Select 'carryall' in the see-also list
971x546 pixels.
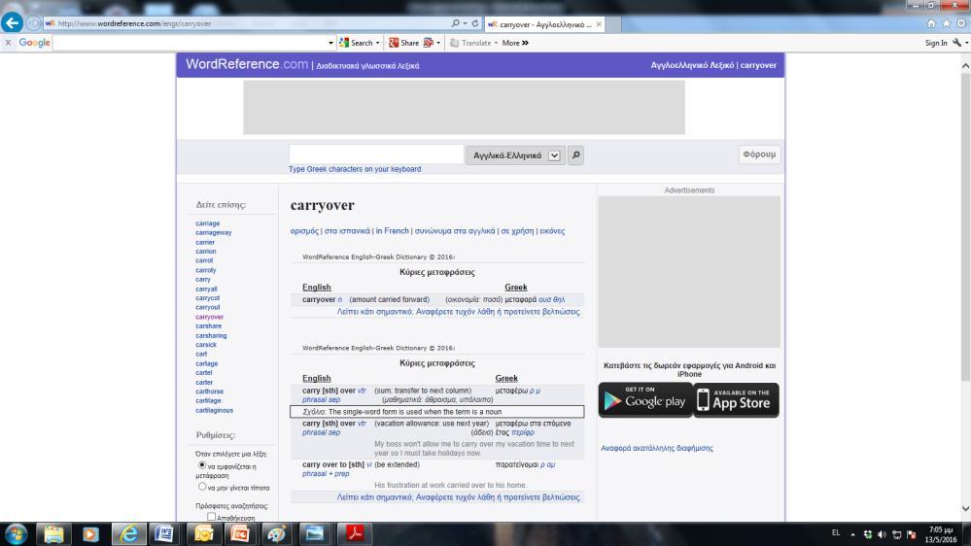click(206, 290)
